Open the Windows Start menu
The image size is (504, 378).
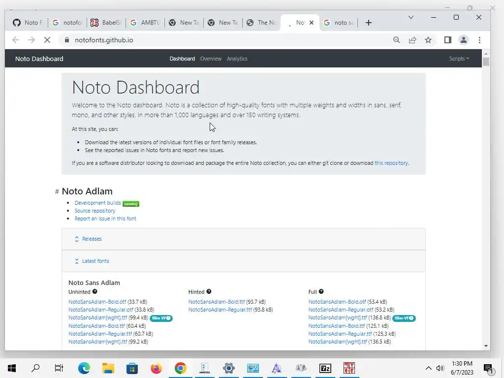click(12, 368)
